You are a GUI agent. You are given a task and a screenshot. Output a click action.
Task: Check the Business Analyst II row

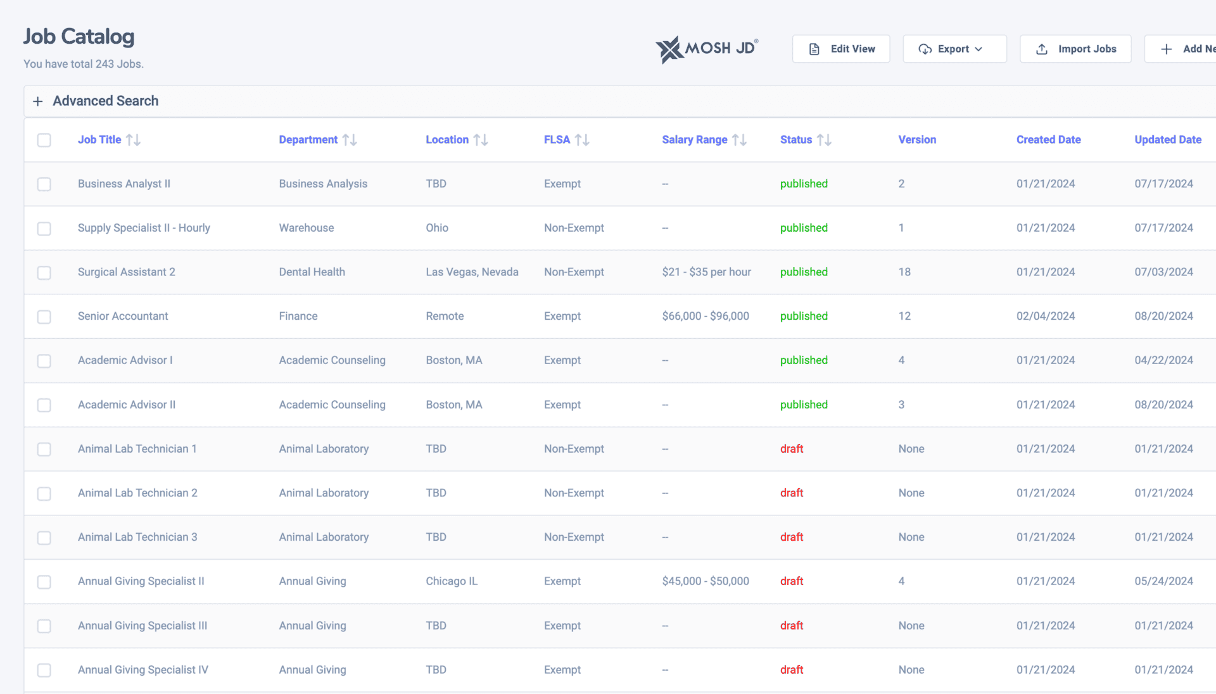click(x=44, y=184)
